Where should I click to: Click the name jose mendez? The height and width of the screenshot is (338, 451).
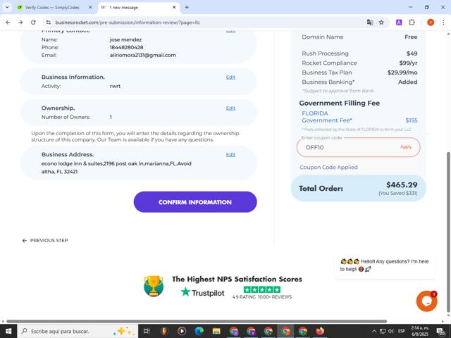[125, 39]
